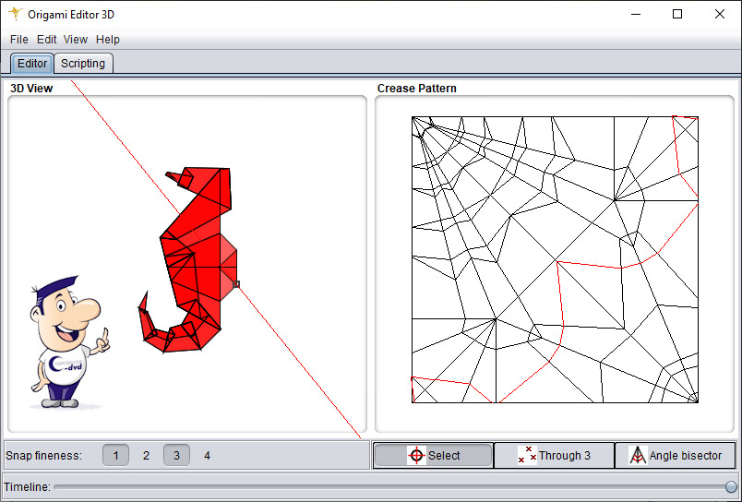Select the crosshair Select tool

[433, 455]
